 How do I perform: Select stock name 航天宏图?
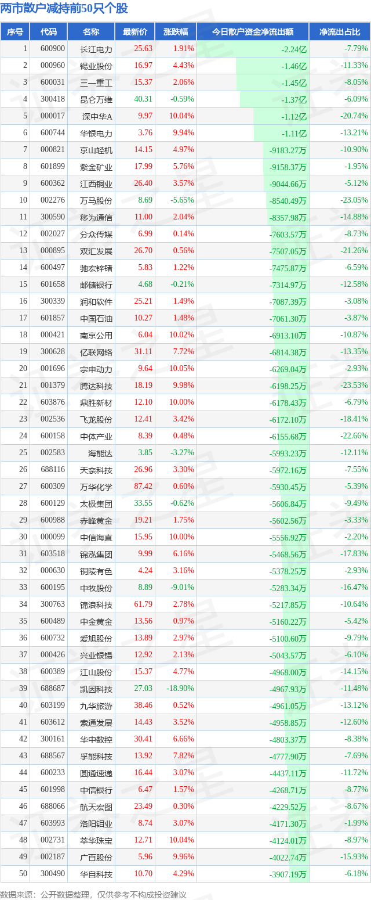(x=96, y=807)
